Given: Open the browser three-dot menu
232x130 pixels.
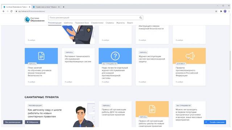Looking at the screenshot, I should 229,11.
